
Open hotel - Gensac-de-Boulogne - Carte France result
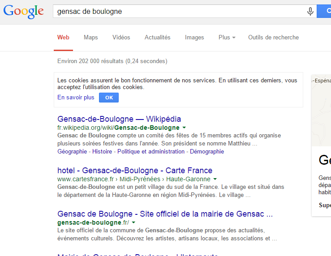click(x=135, y=171)
